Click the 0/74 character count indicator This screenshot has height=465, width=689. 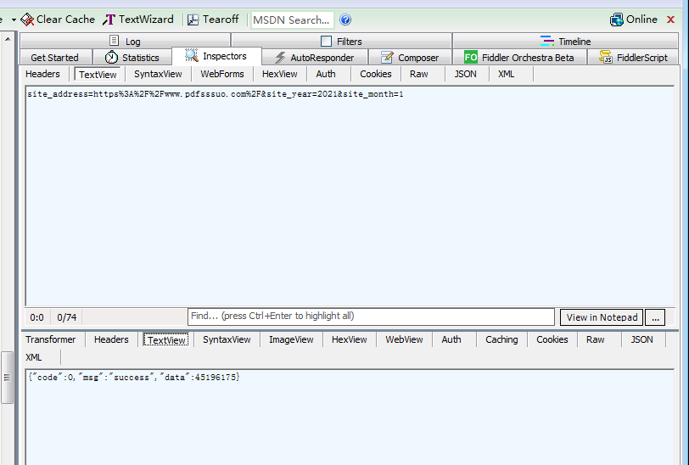point(67,317)
